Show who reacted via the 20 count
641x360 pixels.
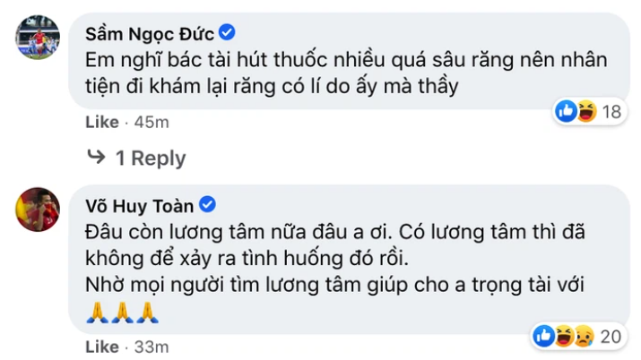pos(611,335)
